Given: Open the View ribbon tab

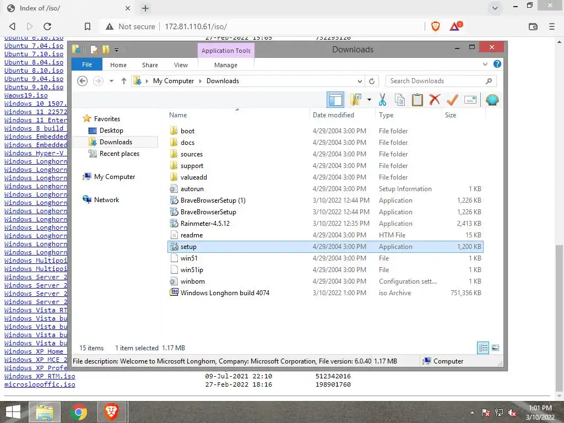Looking at the screenshot, I should point(181,65).
